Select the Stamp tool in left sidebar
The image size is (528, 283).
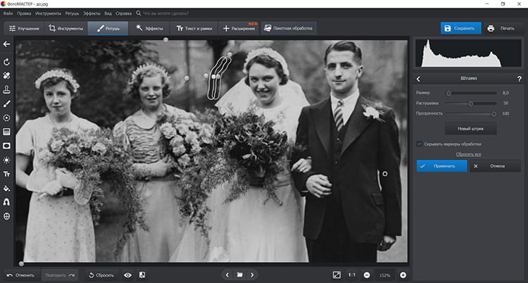(x=6, y=89)
